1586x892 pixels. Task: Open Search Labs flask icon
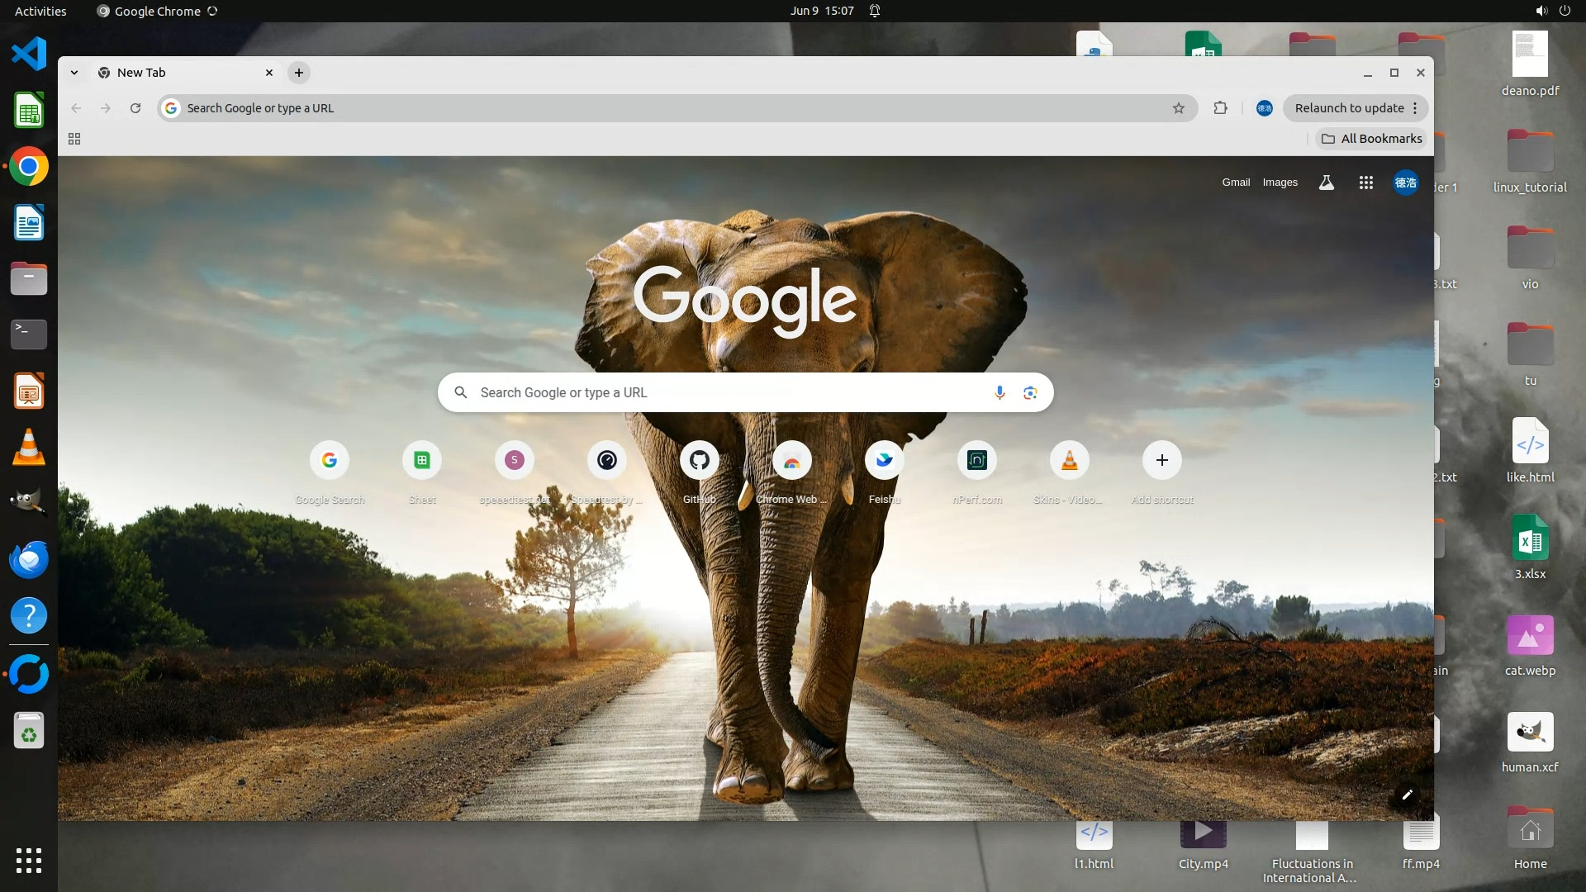[x=1327, y=183]
